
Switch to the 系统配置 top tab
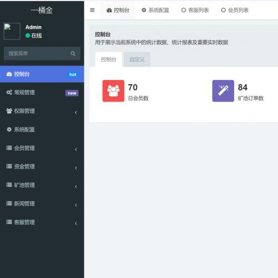155,10
